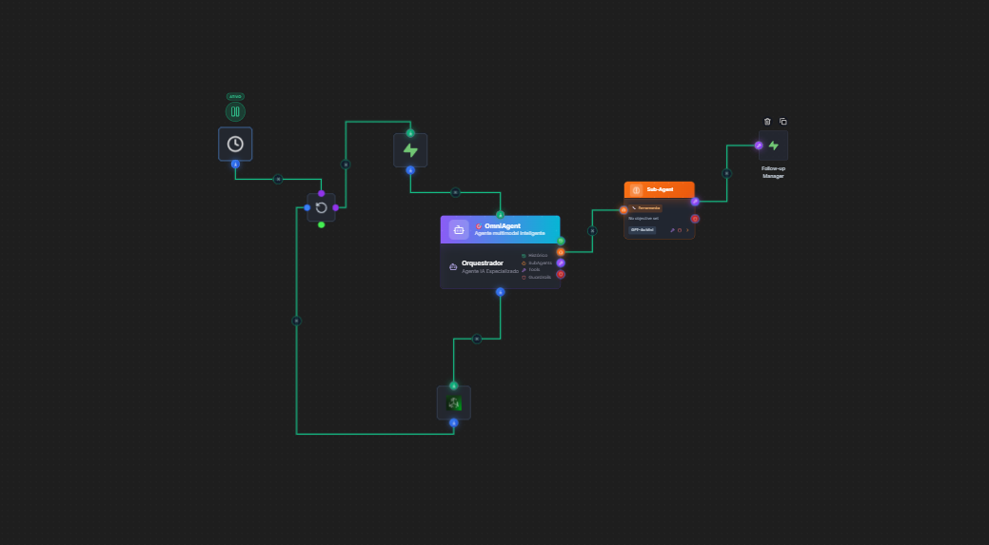989x545 pixels.
Task: Duplicate the Follow-up Manager node with copy icon
Action: [783, 122]
